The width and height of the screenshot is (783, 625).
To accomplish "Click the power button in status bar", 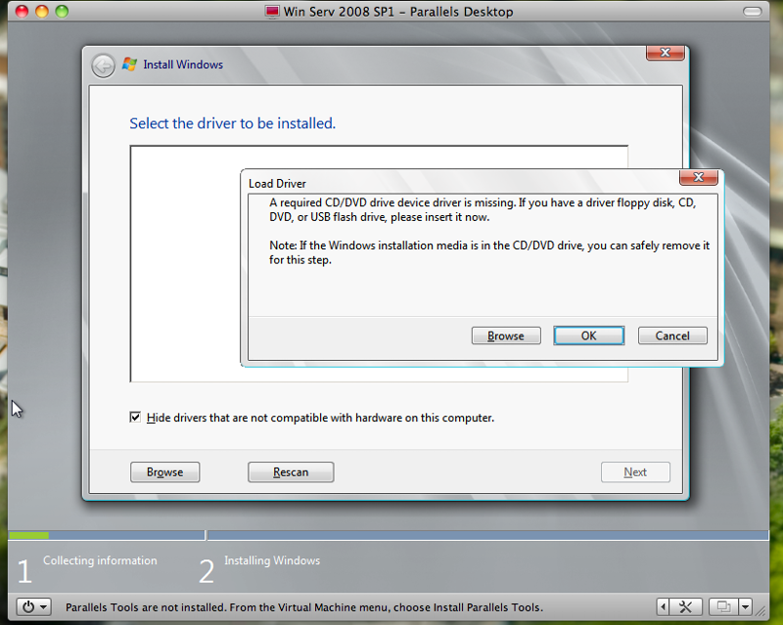I will pos(28,607).
